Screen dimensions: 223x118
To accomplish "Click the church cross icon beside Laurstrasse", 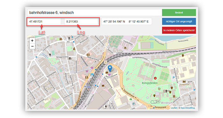I will click(50, 55).
